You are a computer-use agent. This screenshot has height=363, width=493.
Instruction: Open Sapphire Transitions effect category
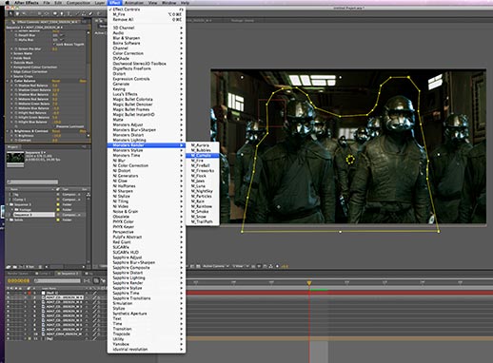[x=147, y=298]
